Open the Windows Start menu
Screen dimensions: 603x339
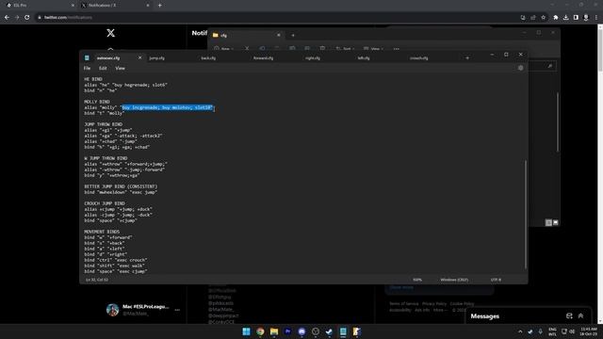[246, 331]
